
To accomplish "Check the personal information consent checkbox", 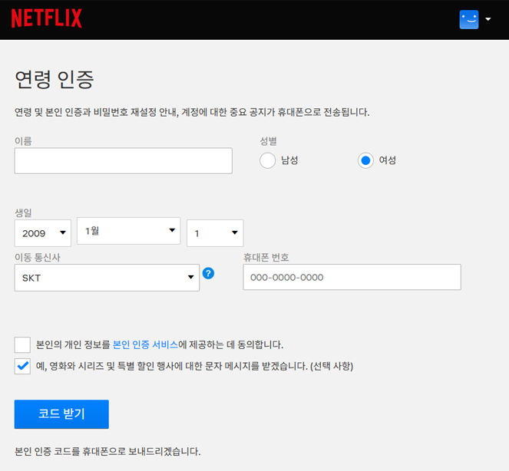I will (22, 344).
